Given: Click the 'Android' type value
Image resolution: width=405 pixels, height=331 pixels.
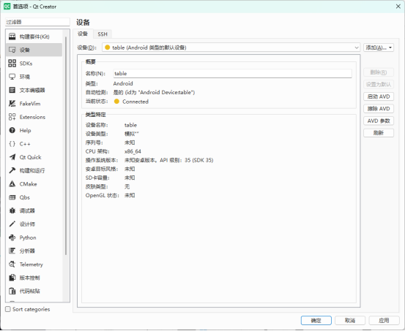Looking at the screenshot, I should click(x=123, y=83).
